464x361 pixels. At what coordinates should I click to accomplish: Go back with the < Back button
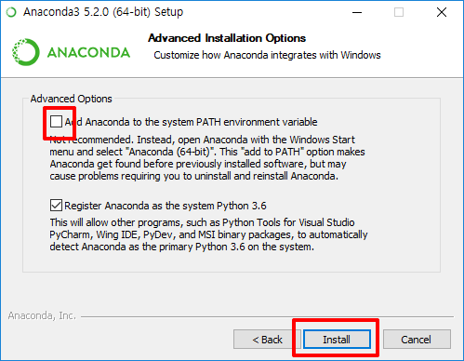267,340
